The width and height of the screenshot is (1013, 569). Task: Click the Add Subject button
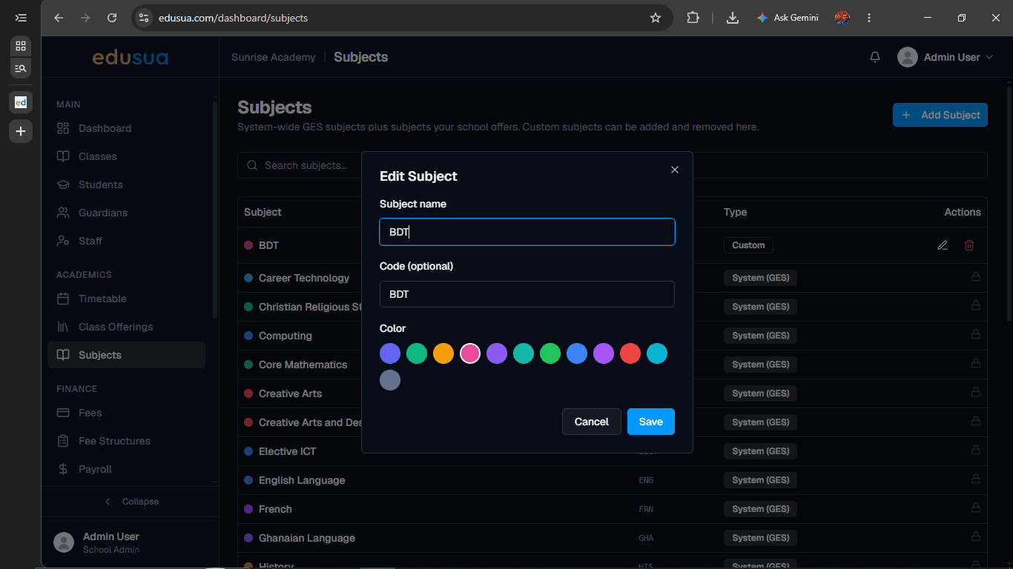[940, 115]
